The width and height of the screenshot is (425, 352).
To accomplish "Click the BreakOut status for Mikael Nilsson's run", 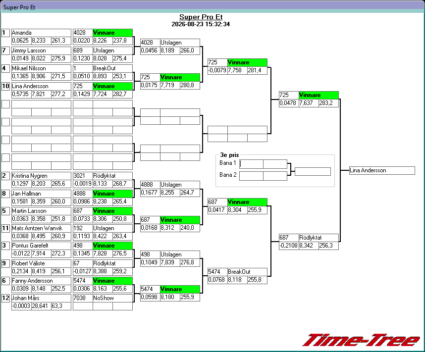I will pyautogui.click(x=112, y=68).
